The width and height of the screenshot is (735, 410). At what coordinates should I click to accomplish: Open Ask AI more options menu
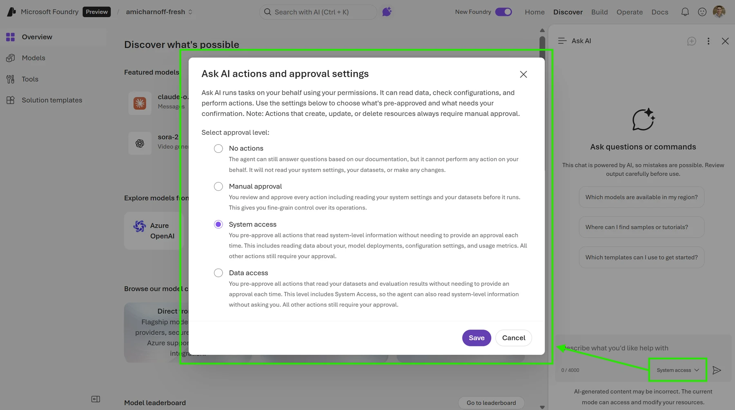tap(708, 41)
